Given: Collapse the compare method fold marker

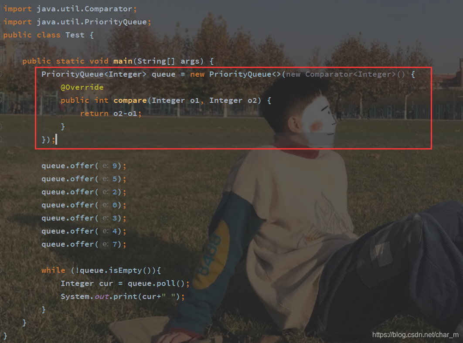Looking at the screenshot, I should pos(1,100).
